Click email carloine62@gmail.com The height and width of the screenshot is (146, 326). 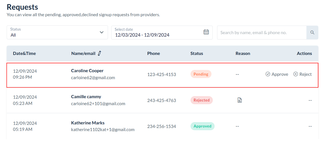[93, 78]
